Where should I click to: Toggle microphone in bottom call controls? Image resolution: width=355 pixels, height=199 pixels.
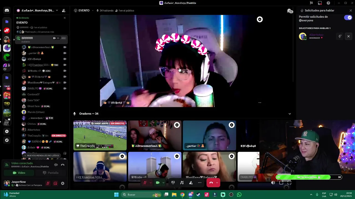click(x=145, y=183)
